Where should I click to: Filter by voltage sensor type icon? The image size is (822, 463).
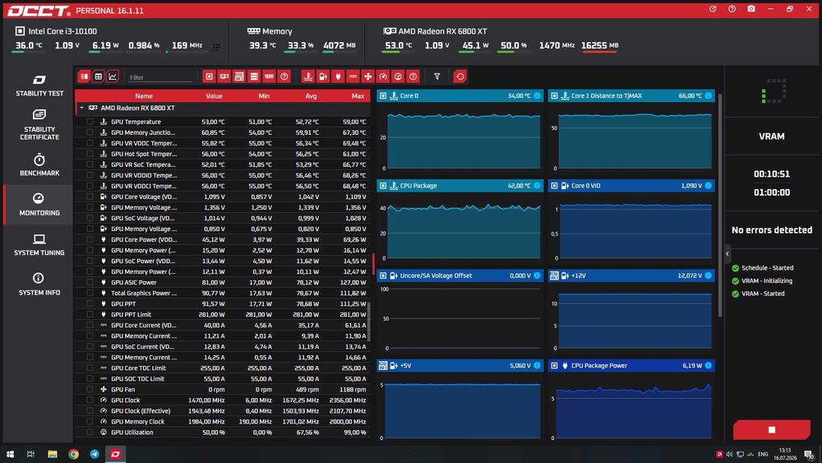tap(323, 76)
